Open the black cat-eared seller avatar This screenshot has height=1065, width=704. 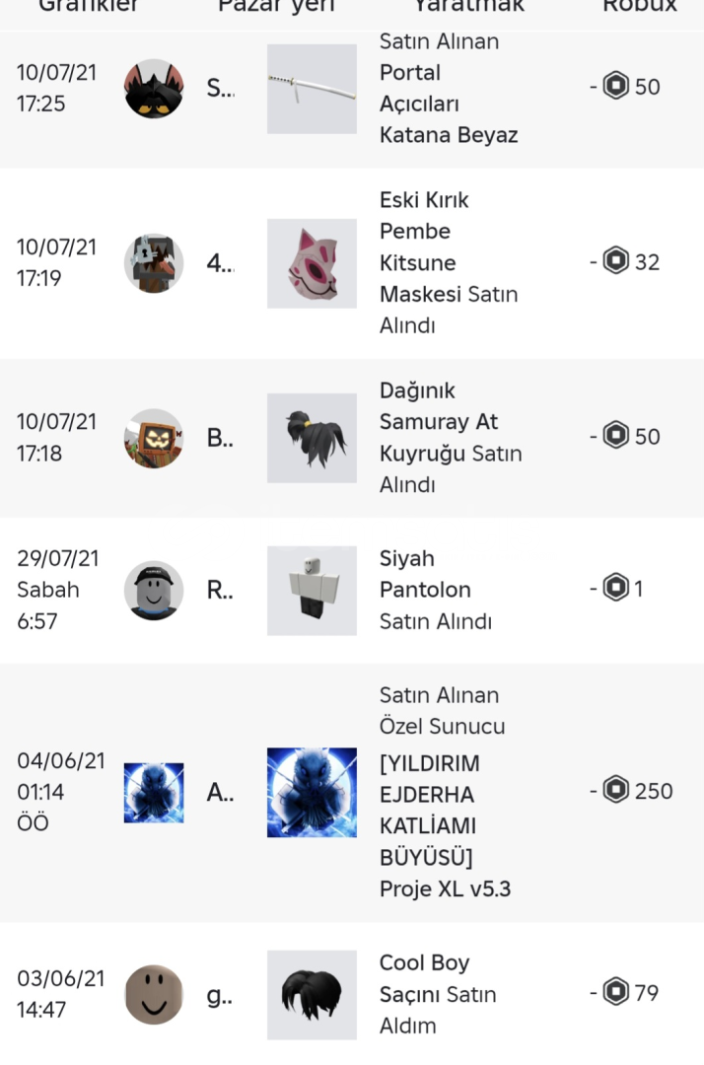(154, 89)
